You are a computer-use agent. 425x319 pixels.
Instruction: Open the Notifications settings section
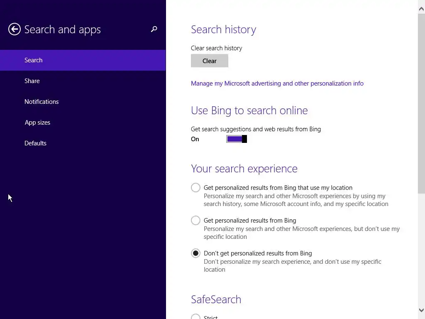click(x=83, y=102)
